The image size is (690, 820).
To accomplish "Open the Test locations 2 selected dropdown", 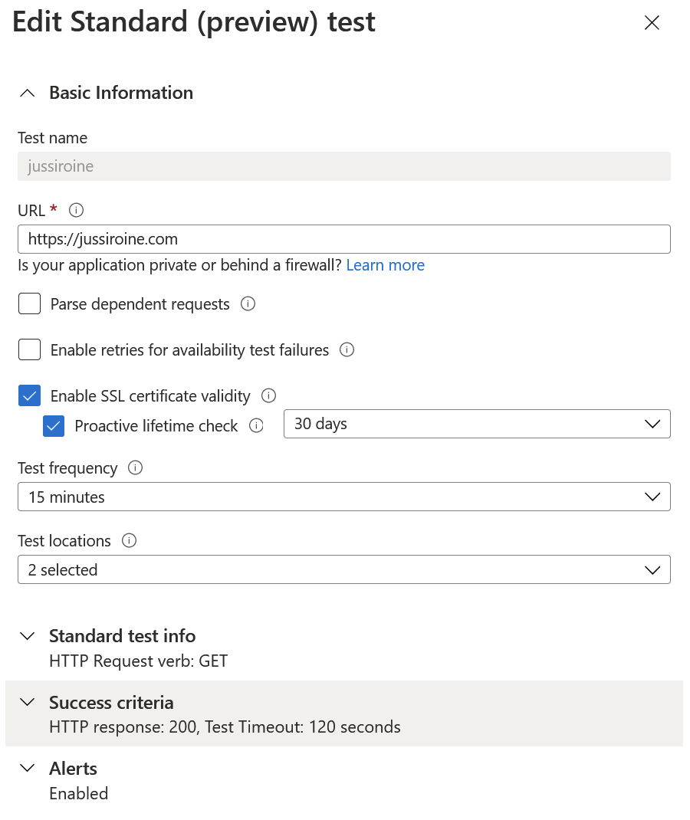I will [x=344, y=569].
